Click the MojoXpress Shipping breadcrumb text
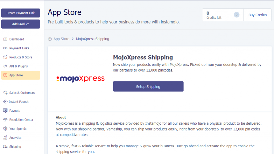The height and width of the screenshot is (154, 274). click(x=93, y=39)
